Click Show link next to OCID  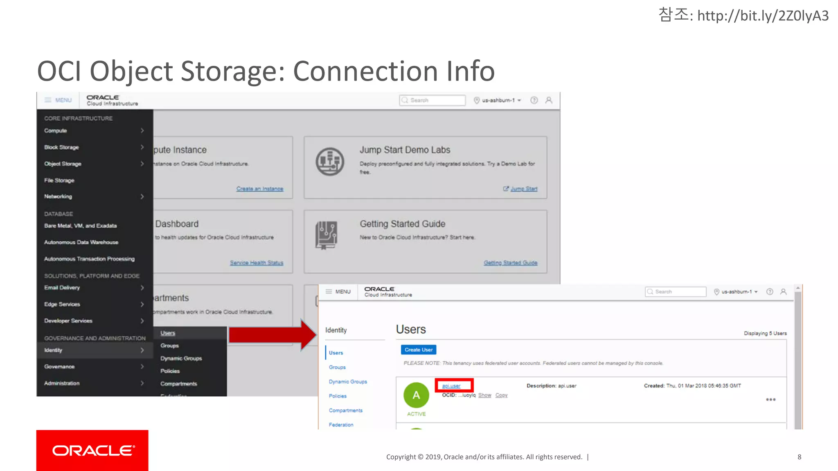pos(484,395)
